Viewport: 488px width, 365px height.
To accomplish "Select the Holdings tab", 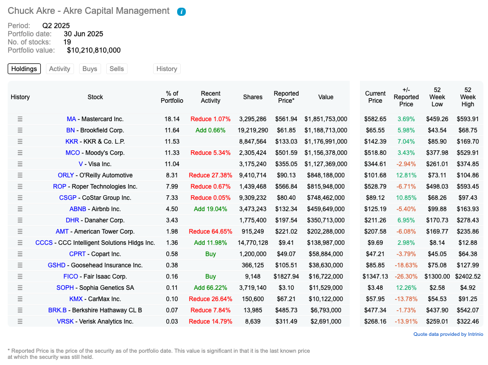I will [x=25, y=69].
